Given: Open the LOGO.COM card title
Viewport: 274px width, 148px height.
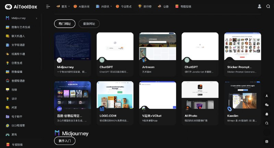Looking at the screenshot, I should pyautogui.click(x=108, y=116).
